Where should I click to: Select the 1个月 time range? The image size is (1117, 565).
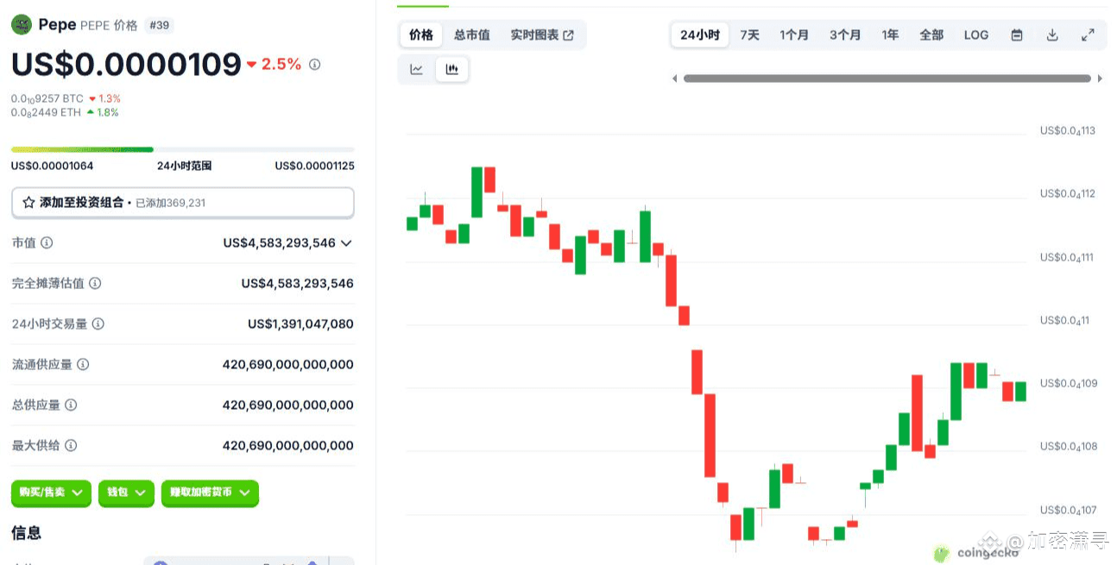coord(794,35)
